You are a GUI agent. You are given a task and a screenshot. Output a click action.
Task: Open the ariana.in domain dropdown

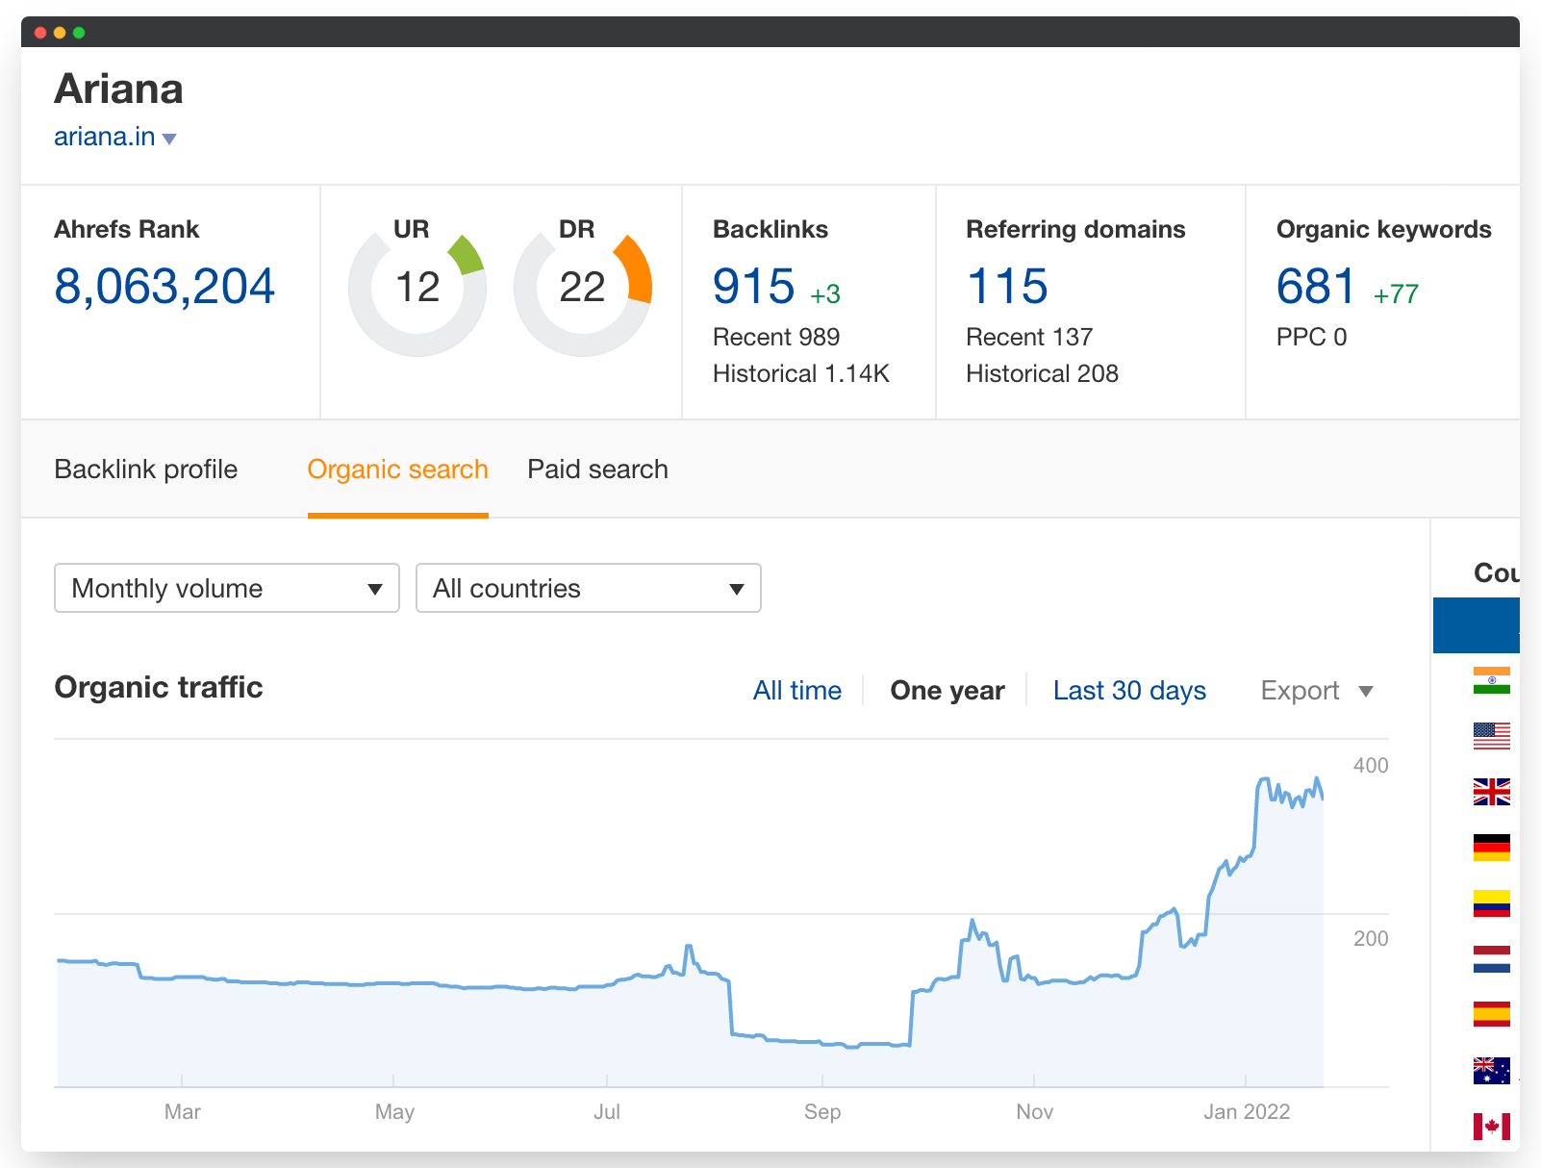pos(115,138)
